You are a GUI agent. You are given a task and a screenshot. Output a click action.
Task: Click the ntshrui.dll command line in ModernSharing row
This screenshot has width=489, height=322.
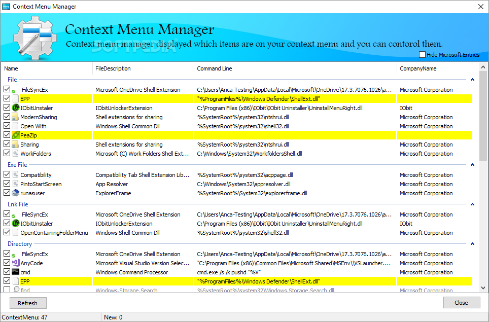click(243, 117)
